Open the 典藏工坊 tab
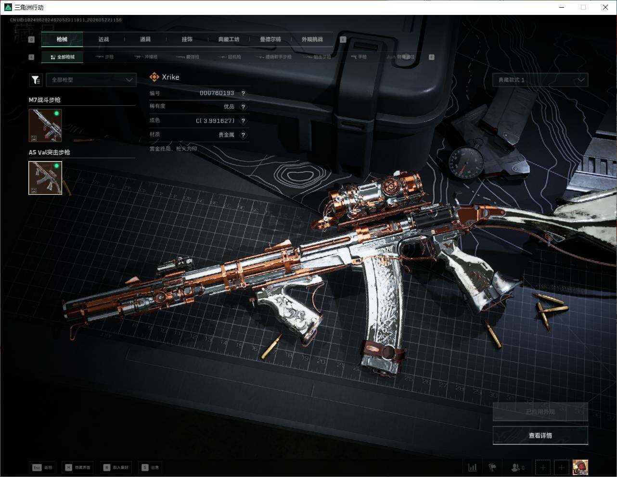The image size is (617, 477). pos(229,39)
